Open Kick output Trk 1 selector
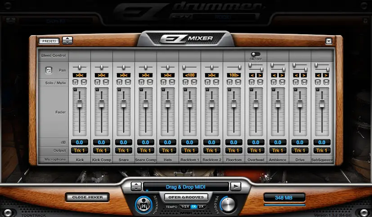 click(80, 150)
